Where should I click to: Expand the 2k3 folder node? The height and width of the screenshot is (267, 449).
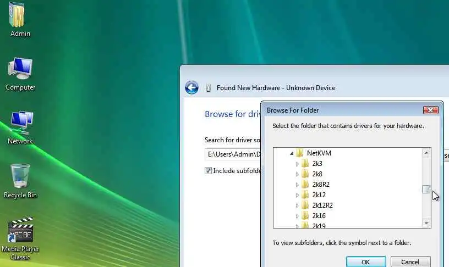[297, 164]
